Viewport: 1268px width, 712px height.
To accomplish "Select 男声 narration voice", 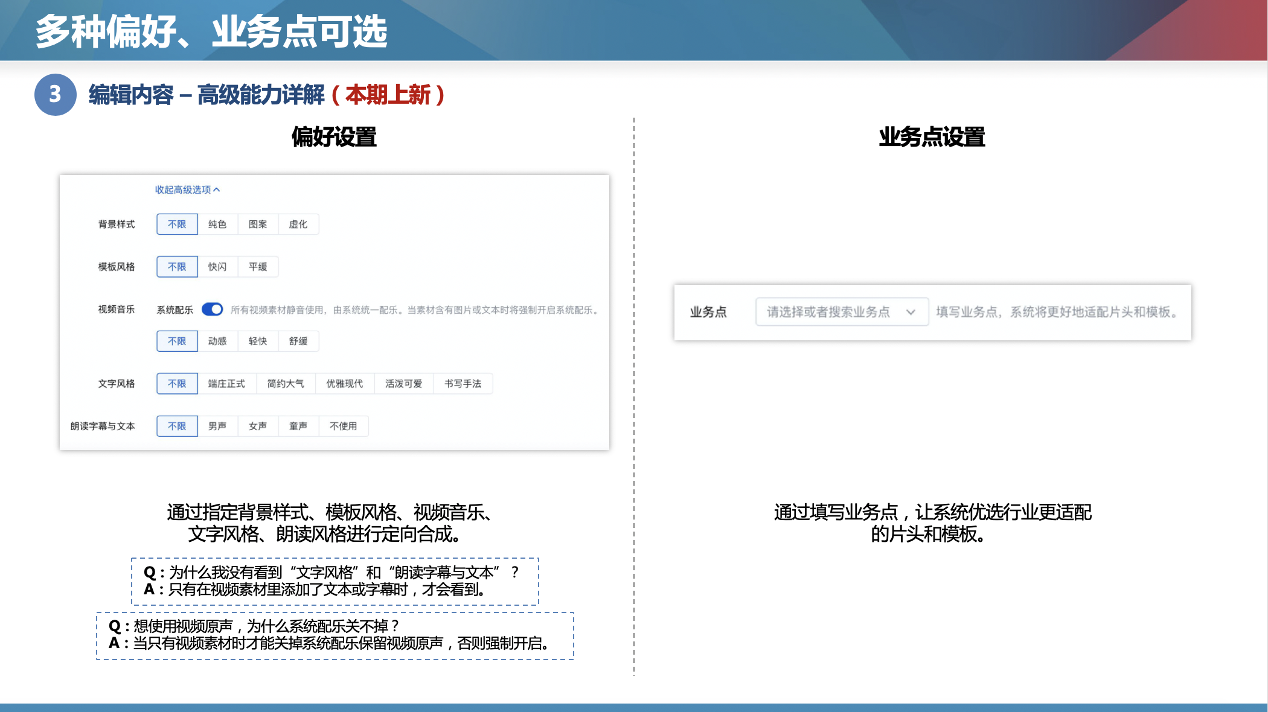I will 217,426.
